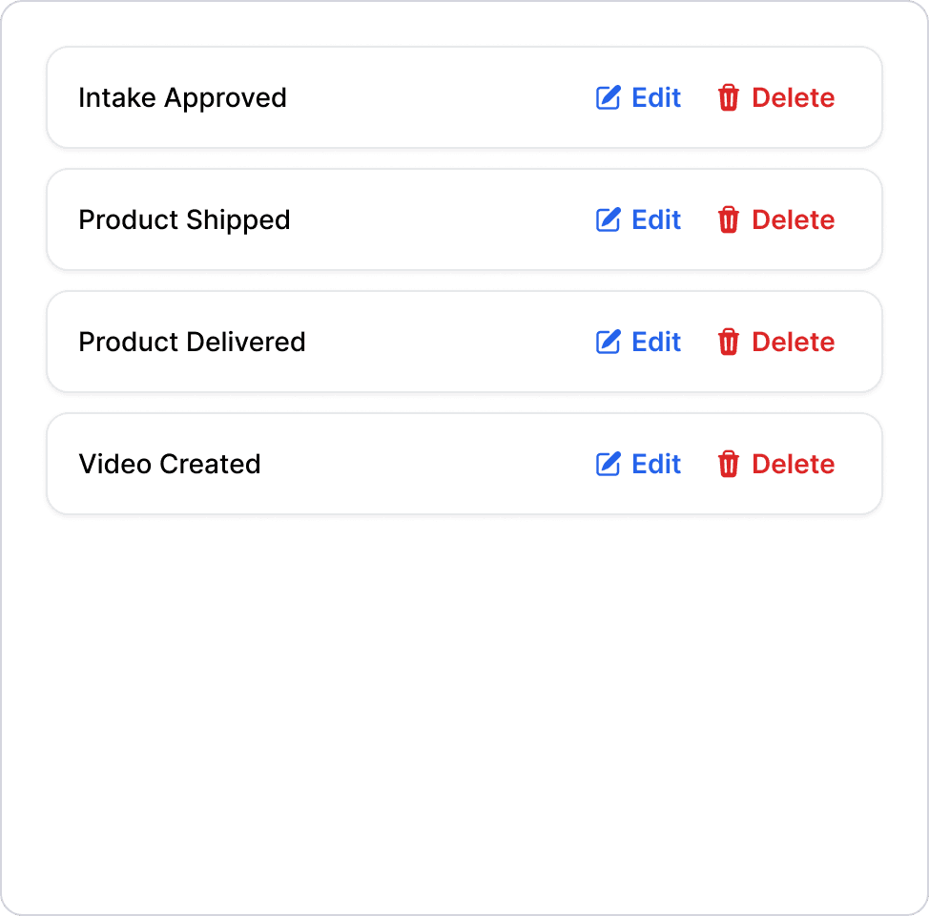929x916 pixels.
Task: Click the trash icon for Intake Approved
Action: pos(729,97)
